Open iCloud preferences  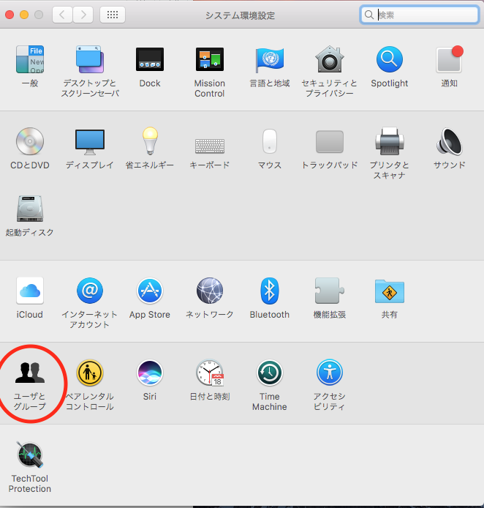click(x=30, y=291)
